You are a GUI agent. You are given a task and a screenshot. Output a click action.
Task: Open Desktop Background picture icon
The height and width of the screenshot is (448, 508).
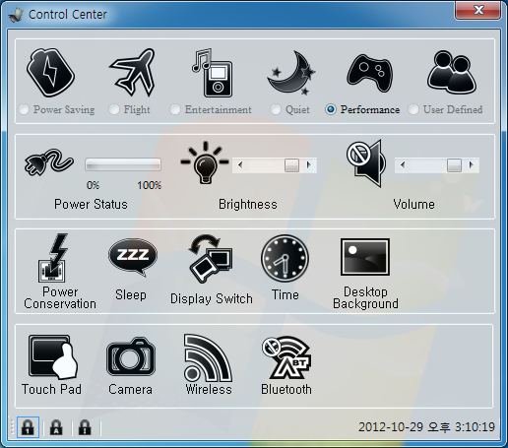(x=365, y=257)
